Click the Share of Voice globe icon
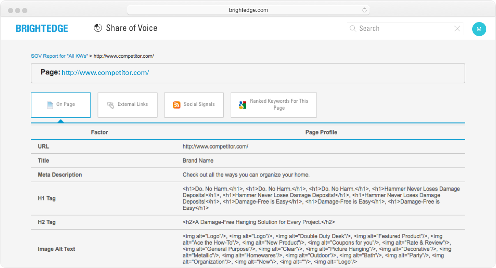The image size is (496, 268). 98,28
